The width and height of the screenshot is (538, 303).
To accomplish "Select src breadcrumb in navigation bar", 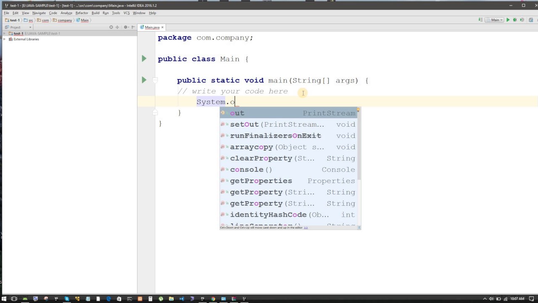I will (29, 20).
